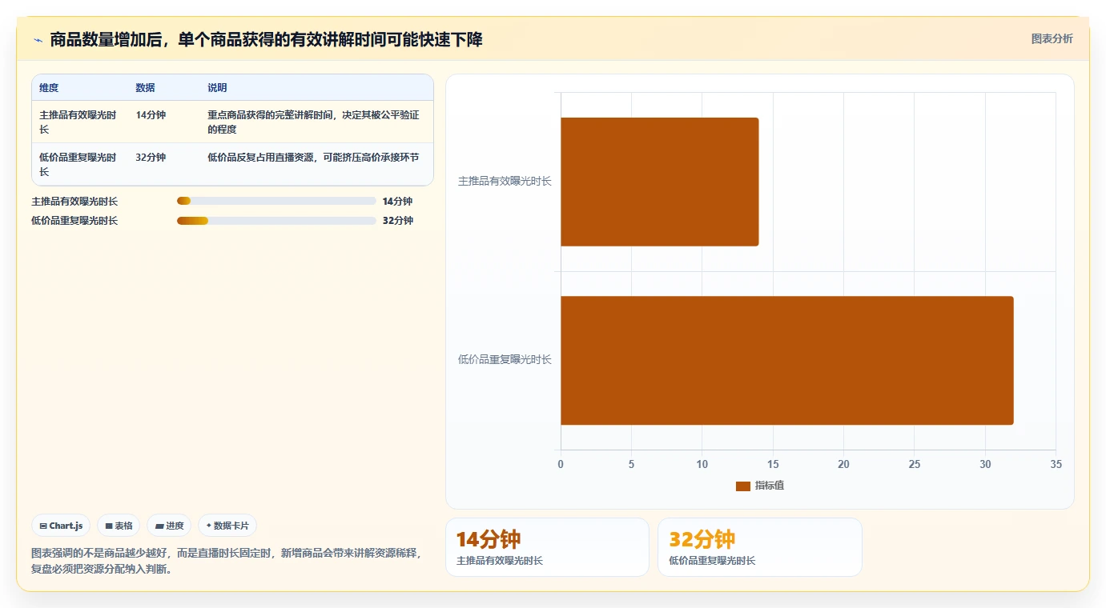Viewport: 1106px width, 608px height.
Task: Click the 低价品重复曝光时长 progress bar
Action: pos(276,220)
